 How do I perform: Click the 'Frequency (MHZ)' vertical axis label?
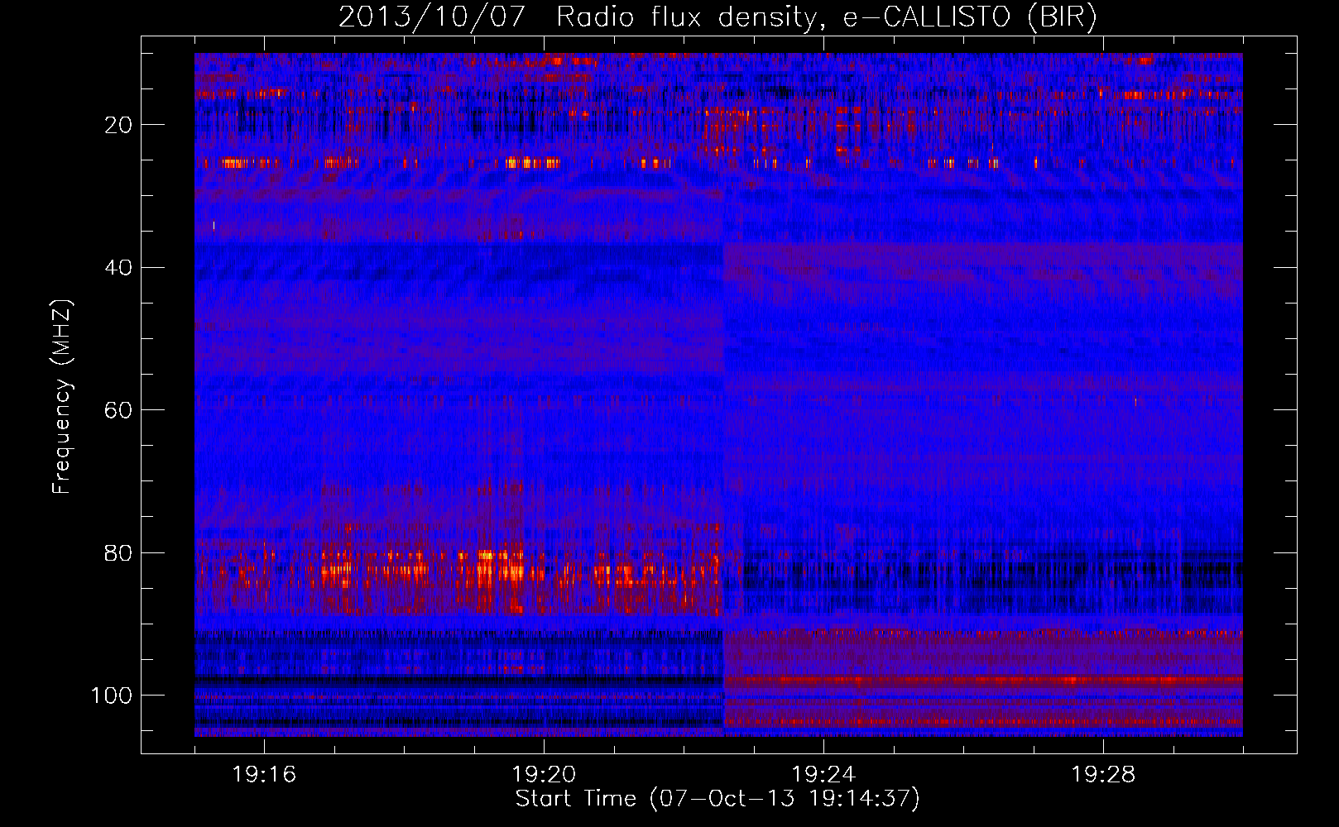pos(62,396)
